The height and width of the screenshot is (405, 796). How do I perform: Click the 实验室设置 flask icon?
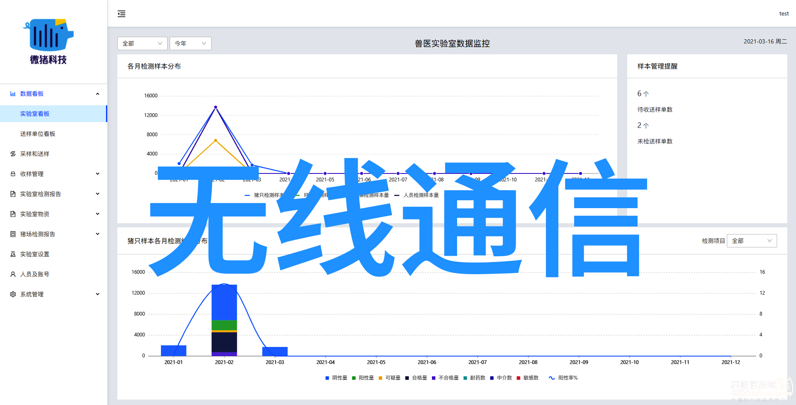pos(13,255)
